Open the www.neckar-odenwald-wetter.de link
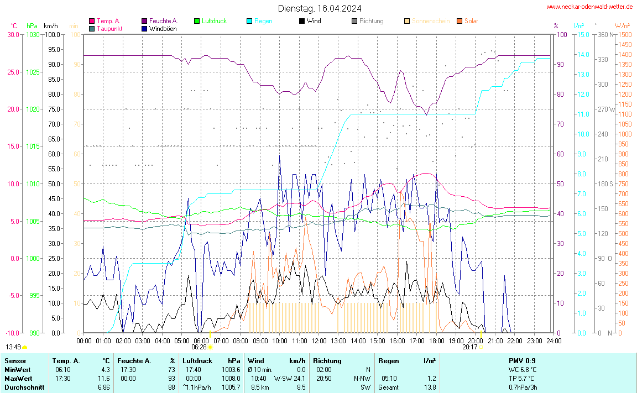This screenshot has height=393, width=637. [x=589, y=7]
